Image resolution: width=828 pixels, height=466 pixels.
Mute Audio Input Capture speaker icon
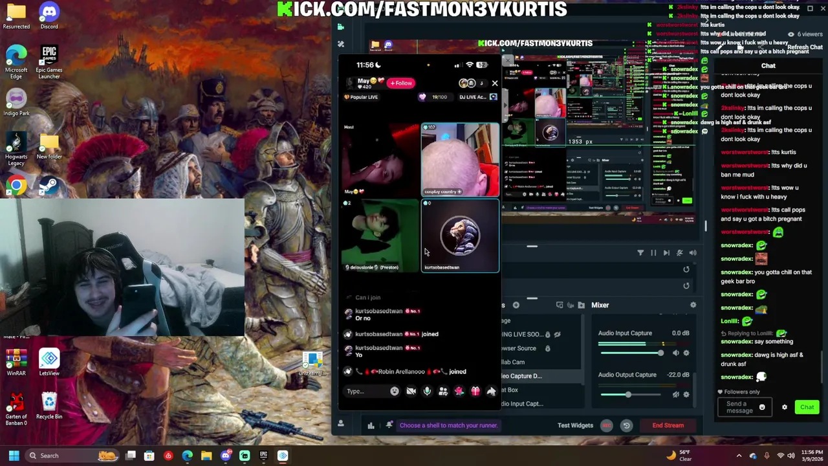point(676,353)
